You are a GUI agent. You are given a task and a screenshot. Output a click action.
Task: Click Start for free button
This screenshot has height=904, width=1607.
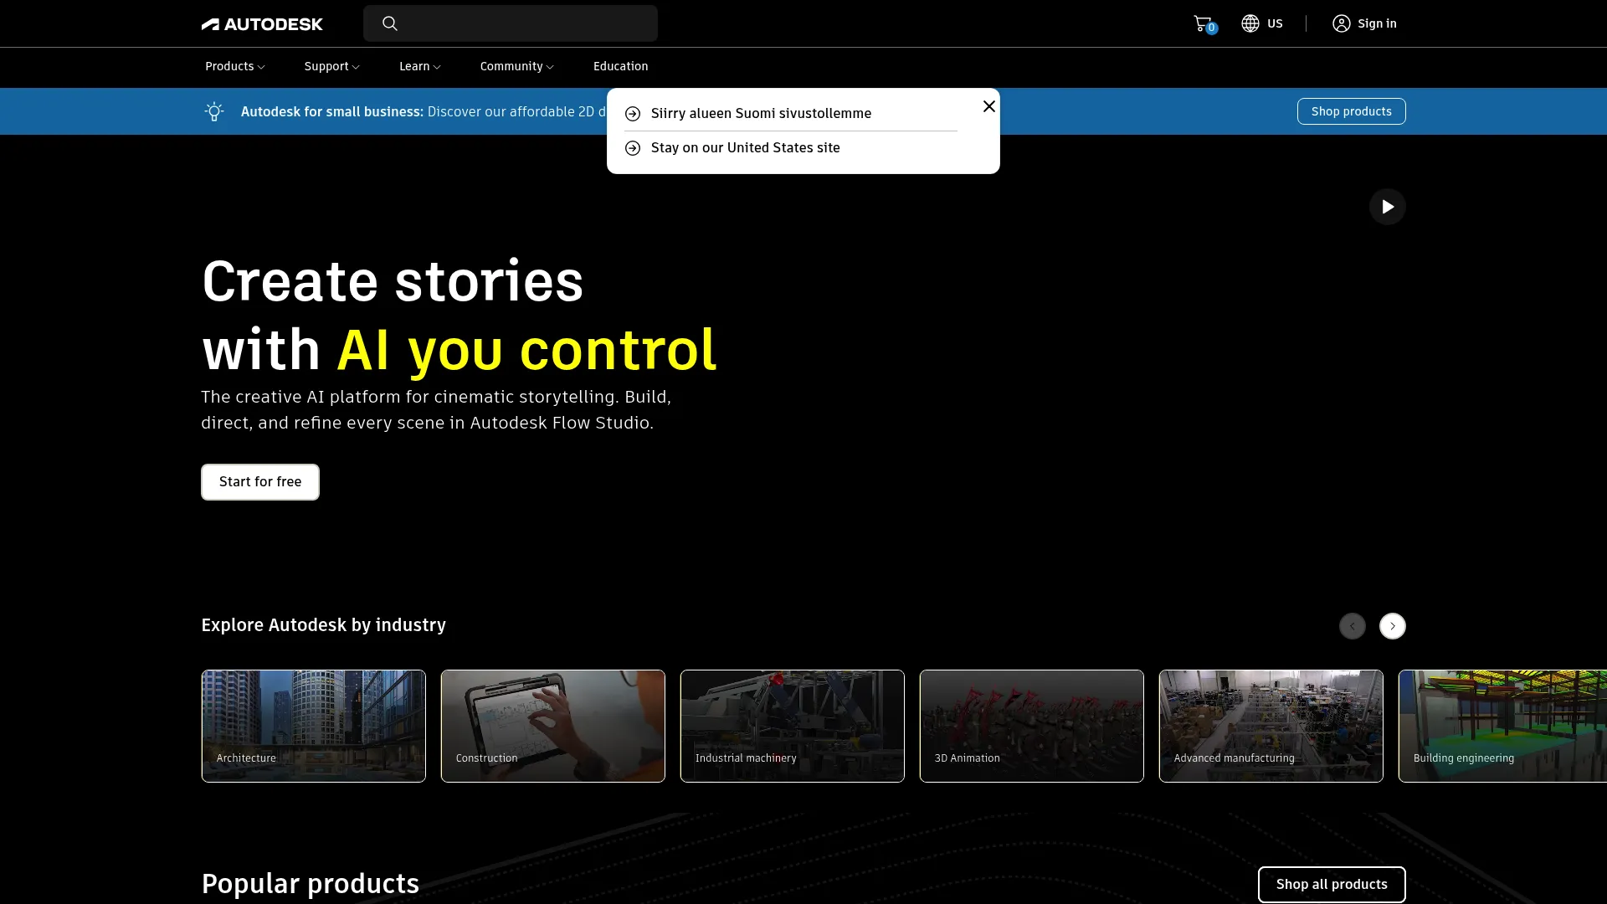[x=259, y=482]
